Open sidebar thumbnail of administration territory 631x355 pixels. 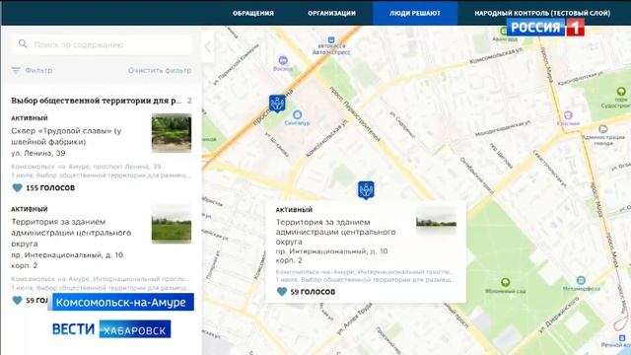[x=172, y=224]
